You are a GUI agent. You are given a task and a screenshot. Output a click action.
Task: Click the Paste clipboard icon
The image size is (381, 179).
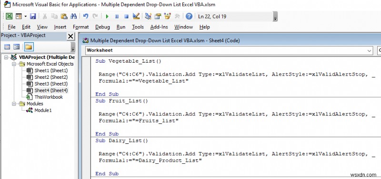[64, 17]
